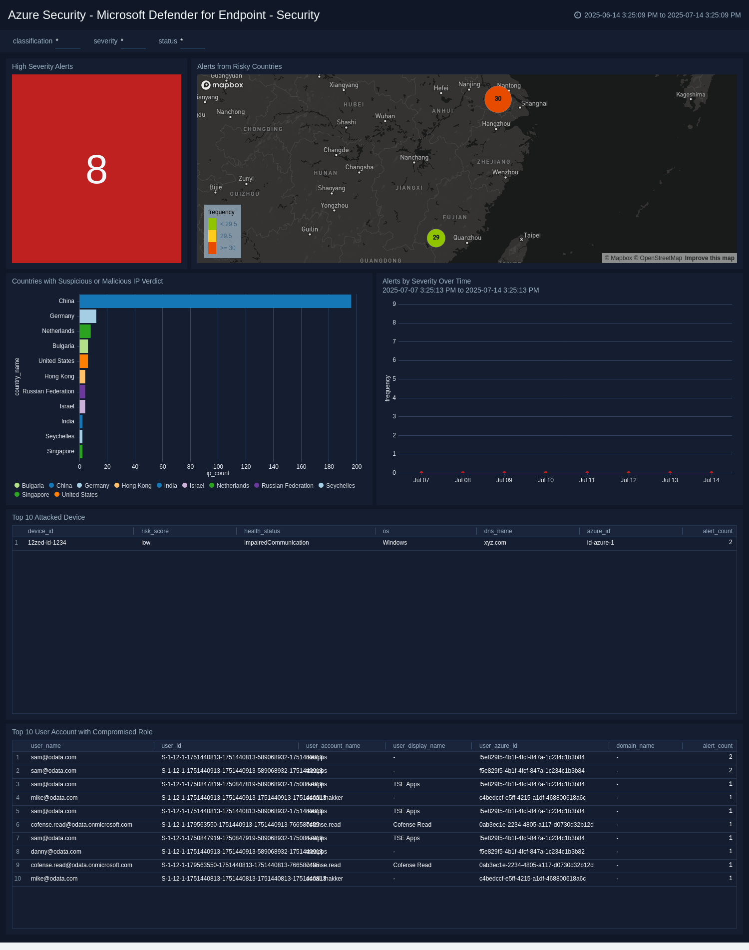
Task: Click the yellow '29.5' frequency legend swatch
Action: [212, 236]
